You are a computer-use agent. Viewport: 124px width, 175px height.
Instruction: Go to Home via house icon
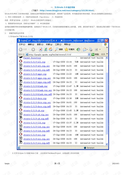point(50,49)
